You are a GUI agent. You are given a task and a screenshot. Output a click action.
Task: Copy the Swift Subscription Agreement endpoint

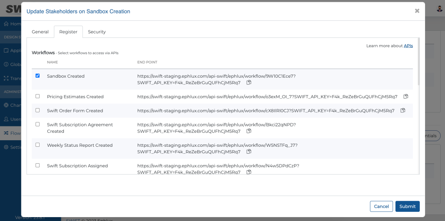click(249, 131)
